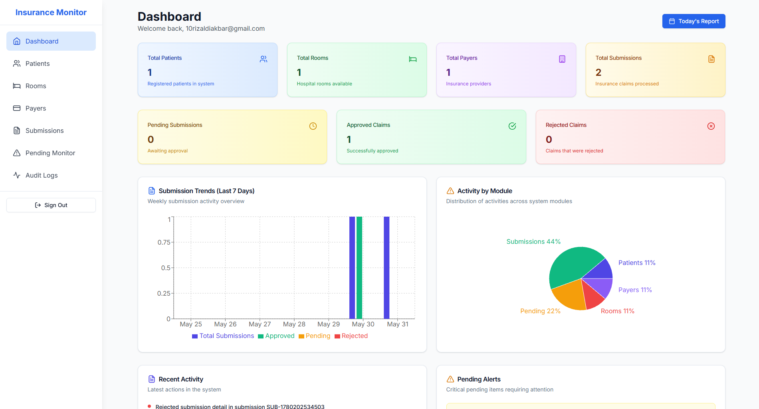Click the blue Total Submissions bar for May 30
This screenshot has width=759, height=409.
point(352,268)
